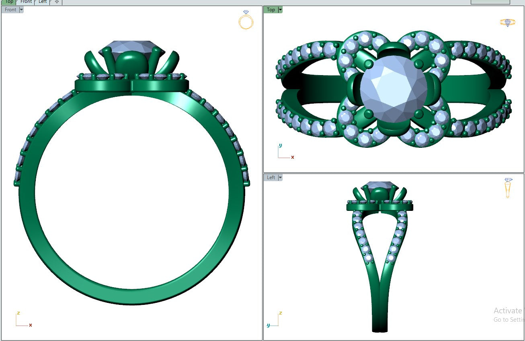Click the y-x axis icon in Top viewport

285,152
